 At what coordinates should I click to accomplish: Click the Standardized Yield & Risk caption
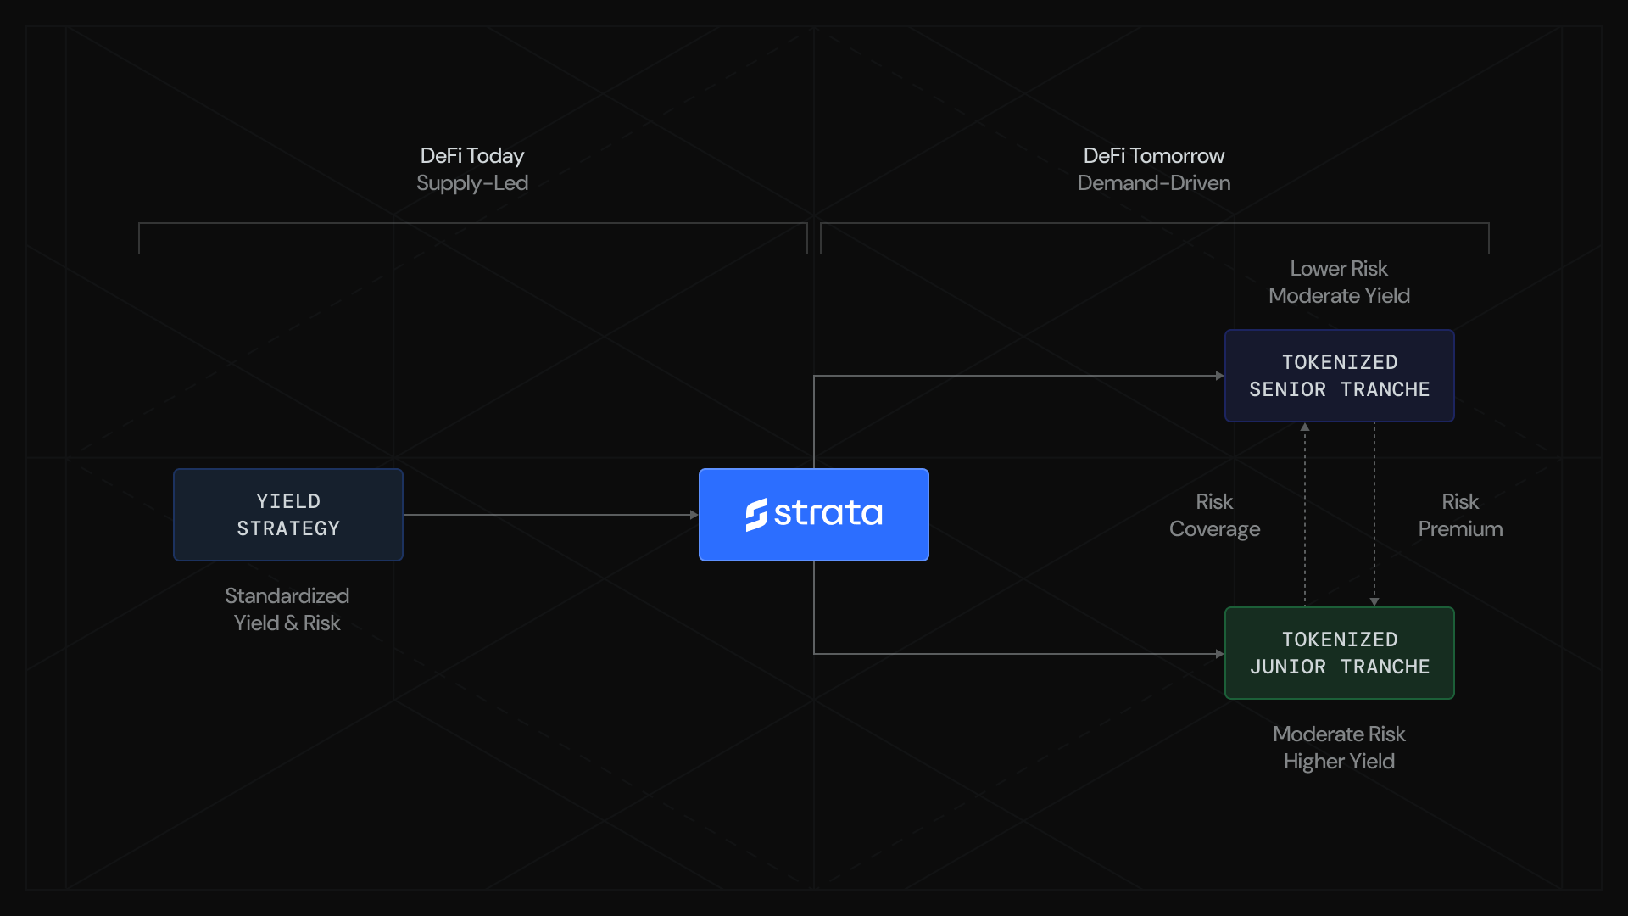click(x=287, y=609)
